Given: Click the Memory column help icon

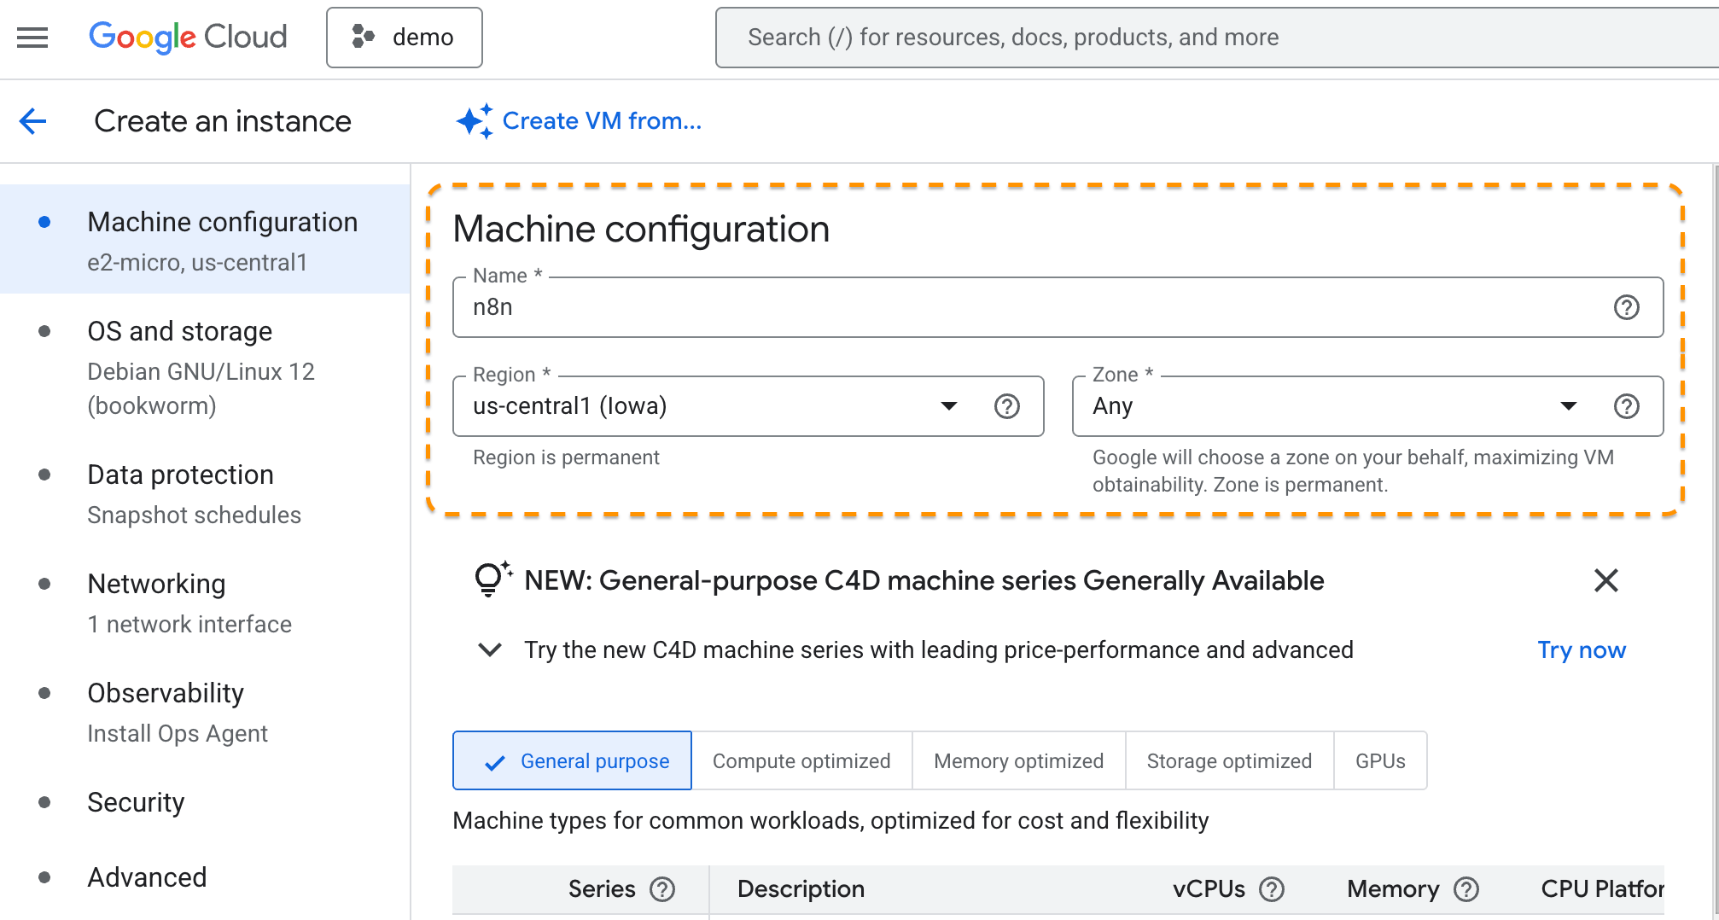Looking at the screenshot, I should pos(1466,889).
